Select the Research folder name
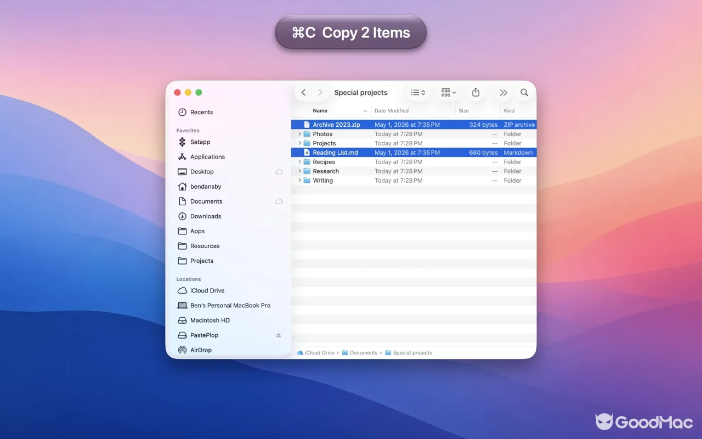The width and height of the screenshot is (702, 439). tap(326, 171)
